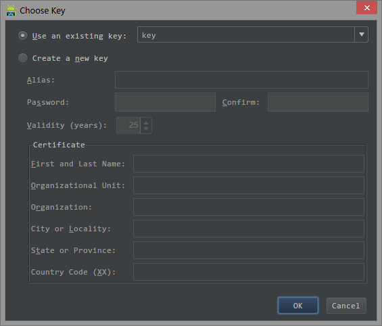
Task: Open the existing key dropdown arrow
Action: (361, 34)
